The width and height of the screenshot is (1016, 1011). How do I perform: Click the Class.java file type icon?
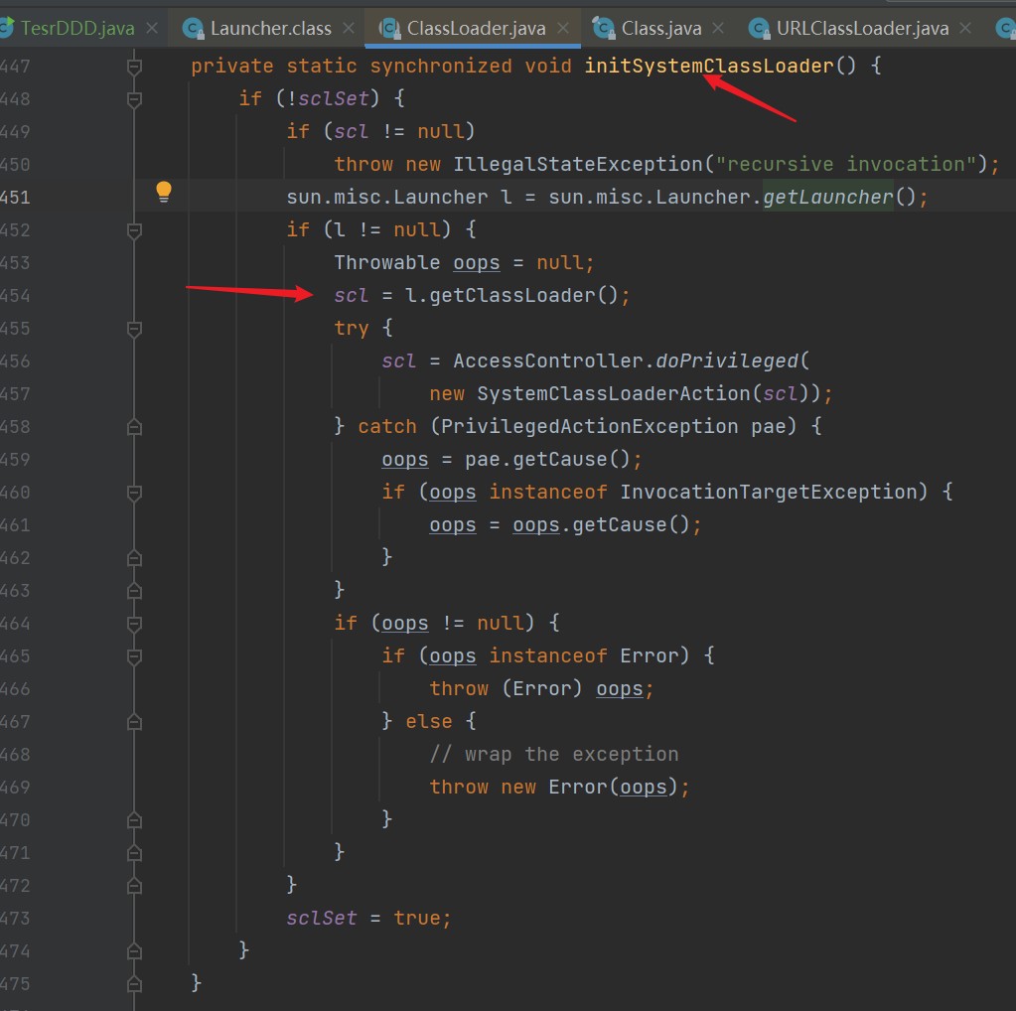603,28
